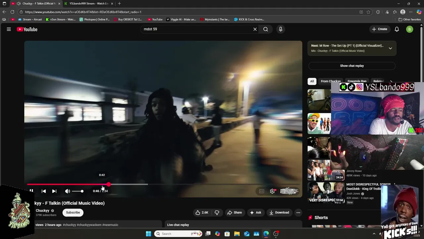Show chat replay
Image resolution: width=424 pixels, height=239 pixels.
(352, 66)
